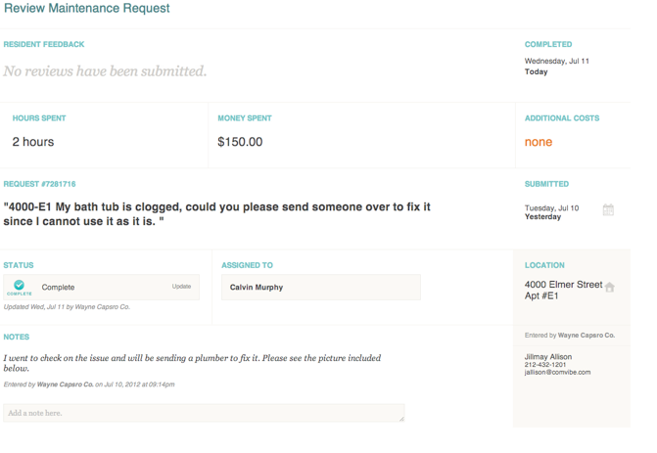Click the house icon next to location

[610, 288]
